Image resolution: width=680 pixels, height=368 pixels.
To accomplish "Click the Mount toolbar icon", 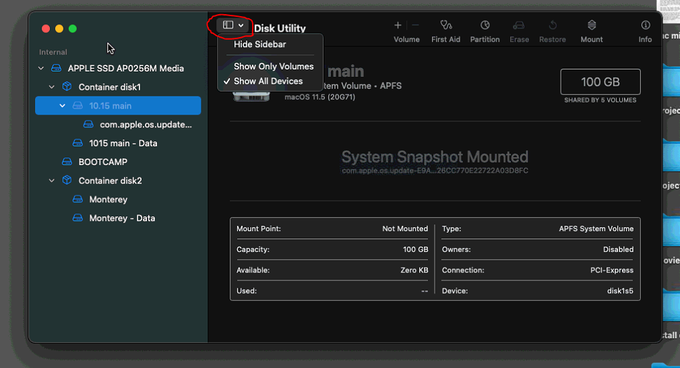I will (591, 26).
